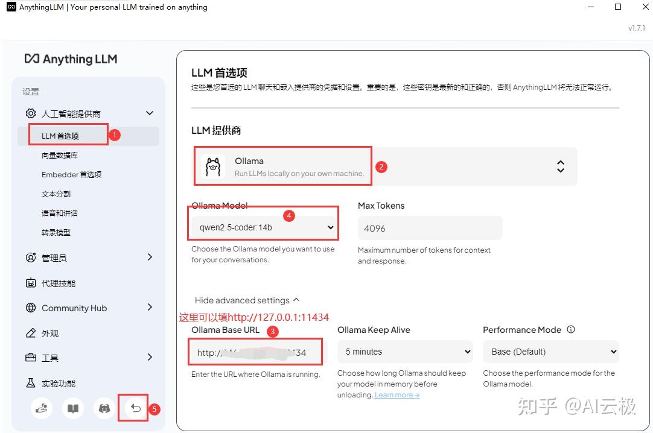Image resolution: width=653 pixels, height=433 pixels.
Task: Select the pencil icon beside 外观
Action: 30,332
